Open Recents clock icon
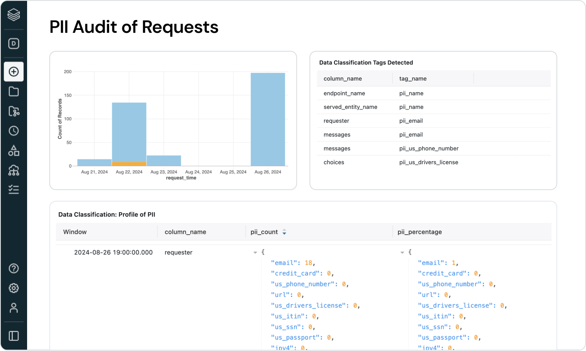 (x=14, y=131)
